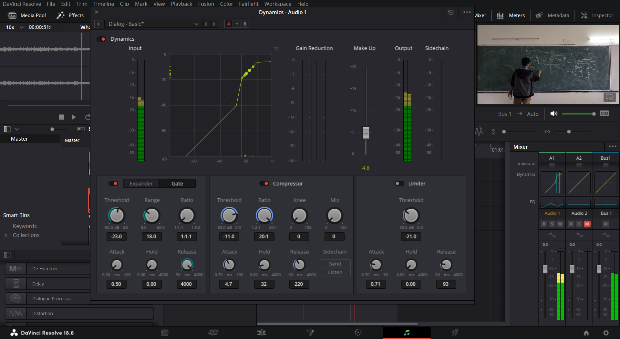The width and height of the screenshot is (620, 339).
Task: Go to the project manager home
Action: coord(586,333)
